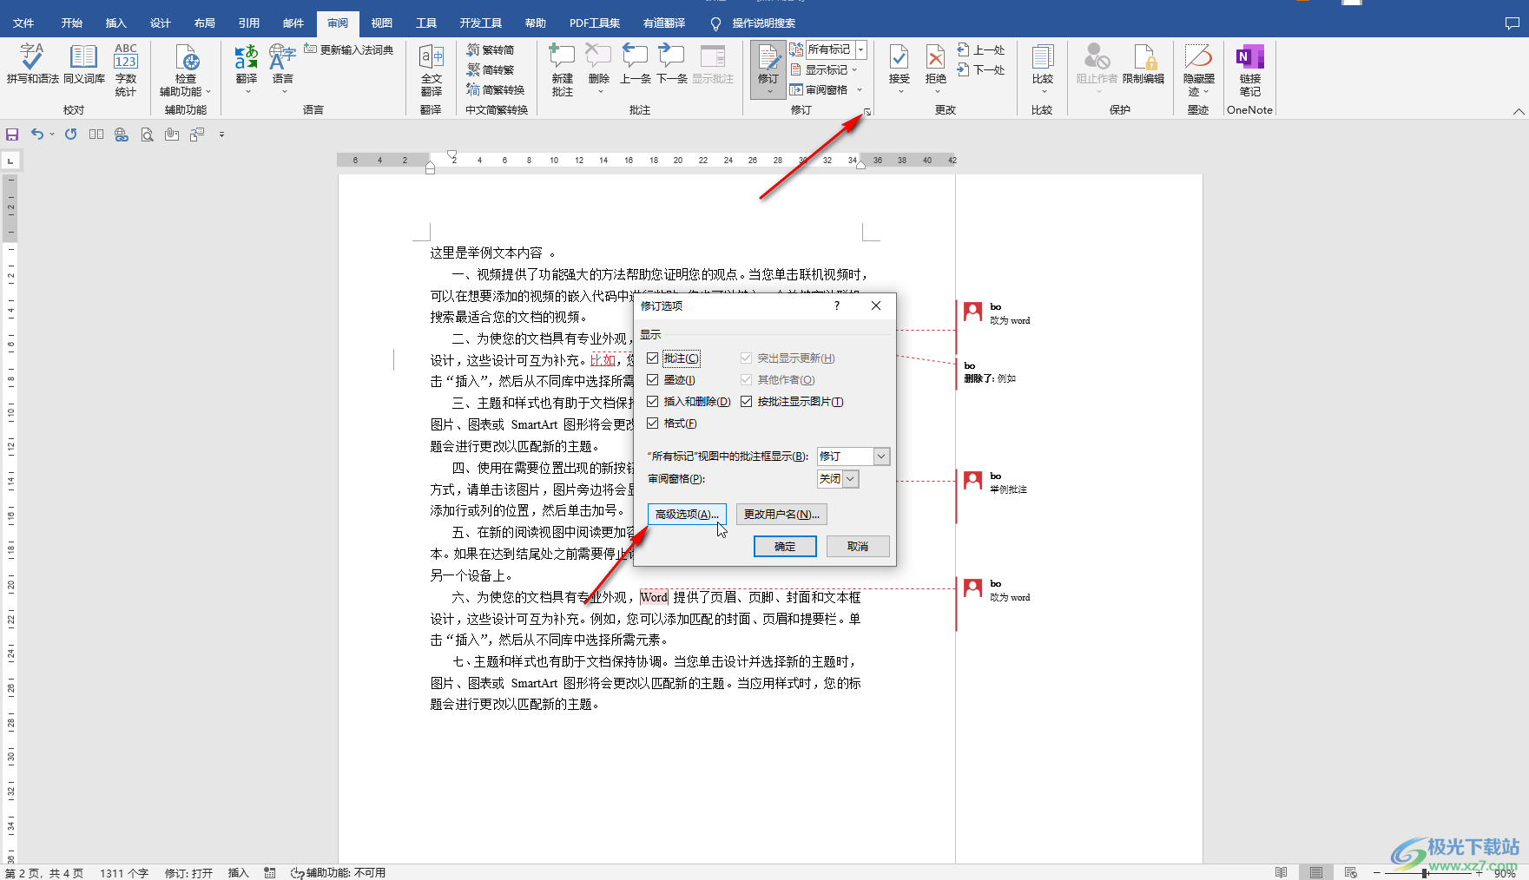Open the Tracking group dialog launcher

[867, 112]
